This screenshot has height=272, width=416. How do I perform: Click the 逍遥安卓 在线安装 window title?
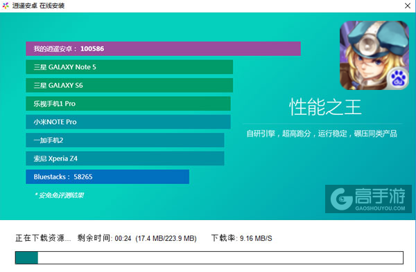[x=38, y=6]
